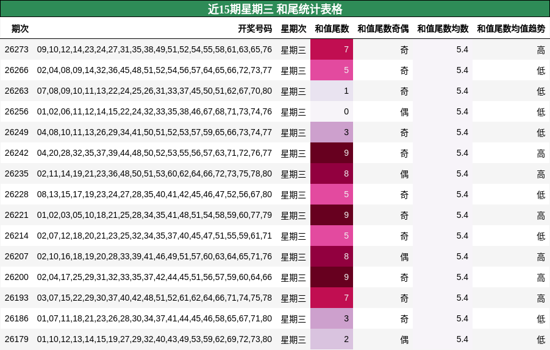Select the 和值尾数 column header
The height and width of the screenshot is (350, 550).
tap(332, 29)
